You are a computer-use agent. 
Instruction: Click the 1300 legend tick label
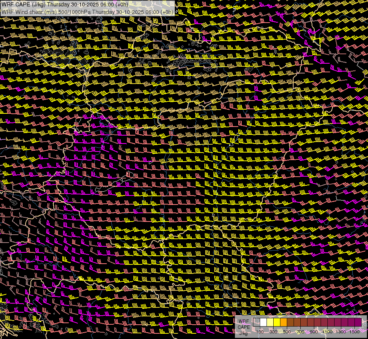click(x=341, y=332)
